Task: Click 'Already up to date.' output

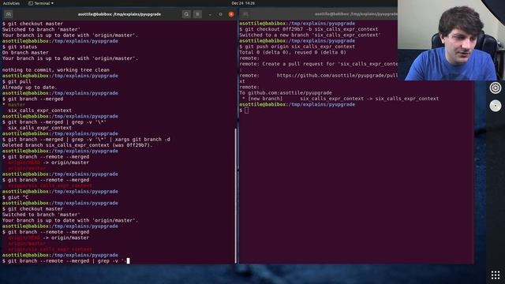Action: (x=29, y=88)
